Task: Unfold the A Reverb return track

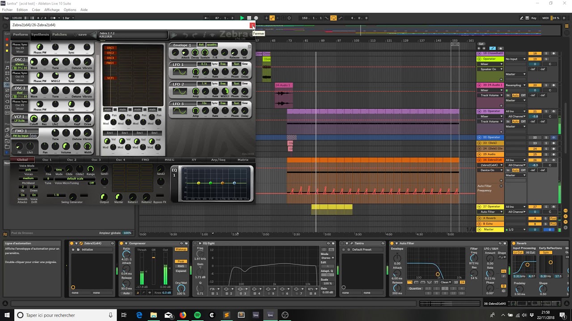Action: 479,218
